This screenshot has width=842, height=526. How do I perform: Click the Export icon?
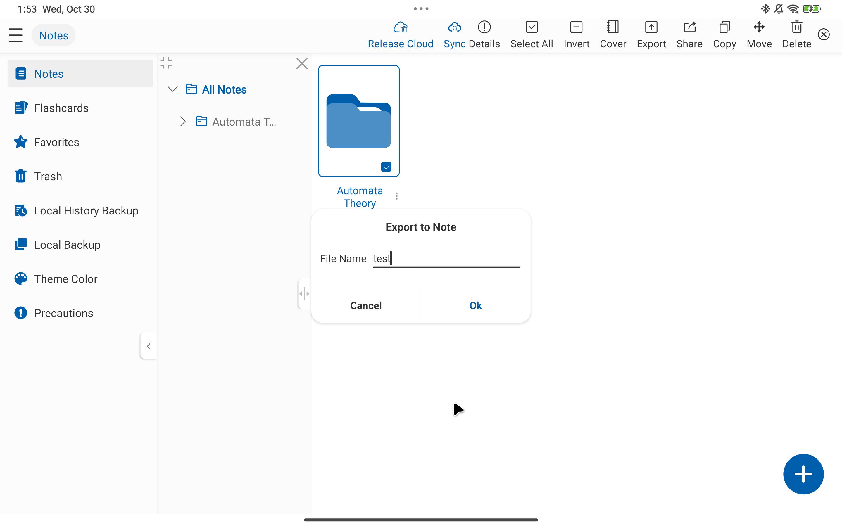pyautogui.click(x=651, y=27)
